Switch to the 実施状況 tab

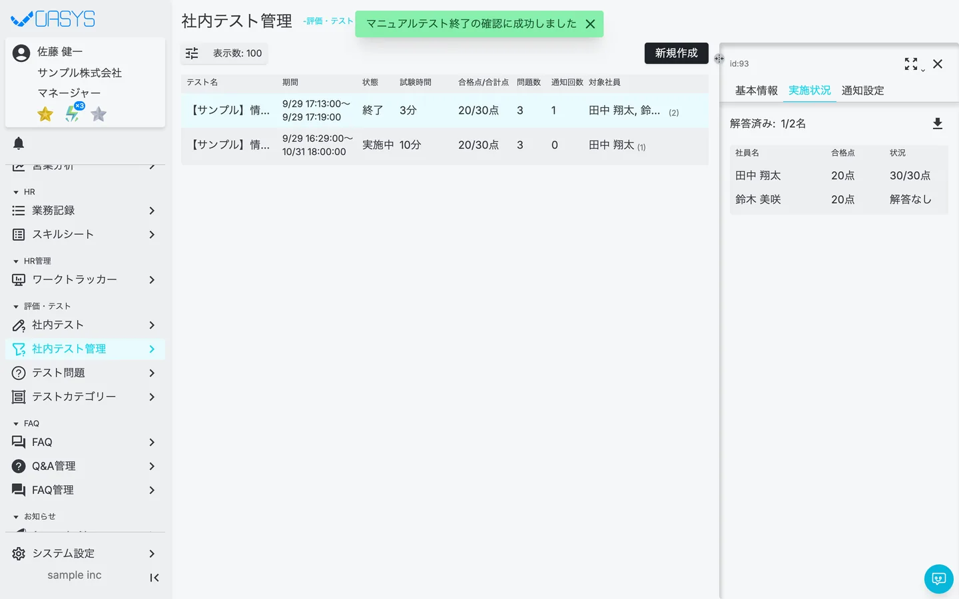click(x=810, y=91)
